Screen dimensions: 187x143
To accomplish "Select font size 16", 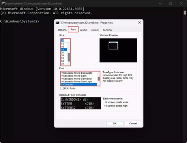I will [64, 47].
